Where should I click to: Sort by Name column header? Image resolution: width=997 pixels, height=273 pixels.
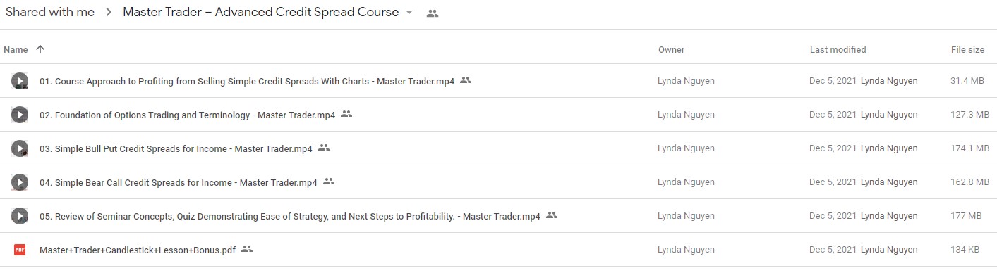click(16, 49)
